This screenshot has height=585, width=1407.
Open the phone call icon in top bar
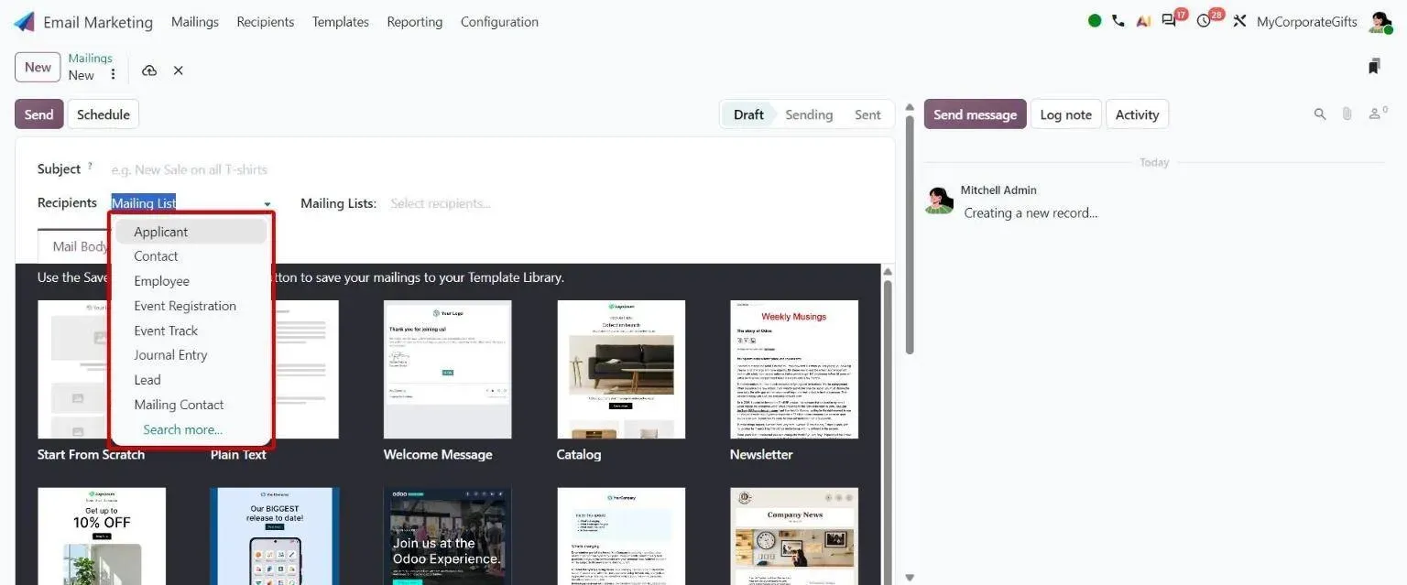pyautogui.click(x=1118, y=21)
